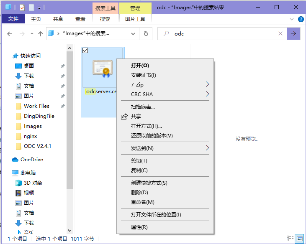
Task: Choose 打开方式(H)... from the context menu
Action: pos(165,126)
